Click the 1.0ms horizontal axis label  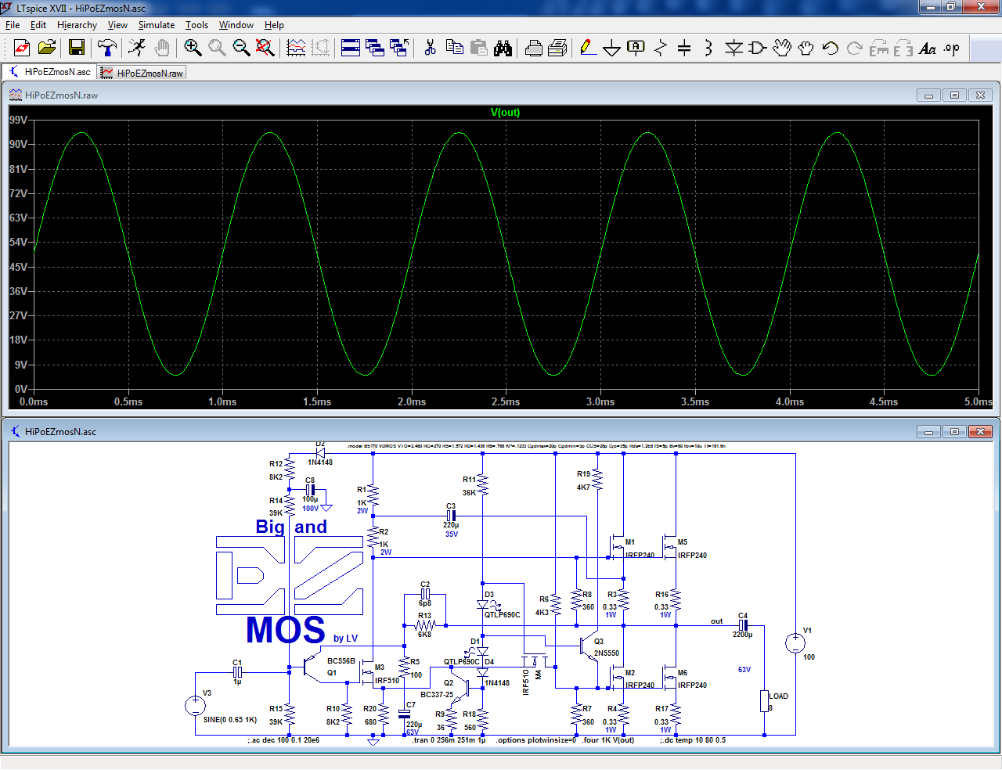222,402
